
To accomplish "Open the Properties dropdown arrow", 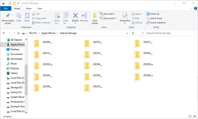I will (x=125, y=23).
